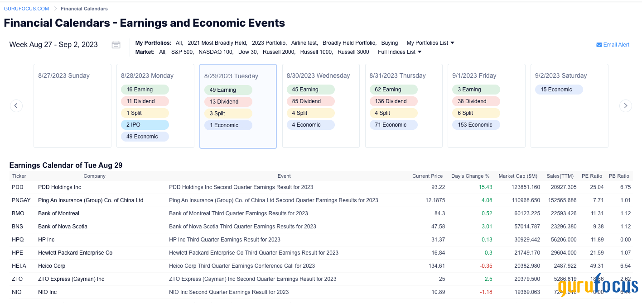Open 6 Split tag on Friday
Screen dimensions: 642x303
(476, 113)
